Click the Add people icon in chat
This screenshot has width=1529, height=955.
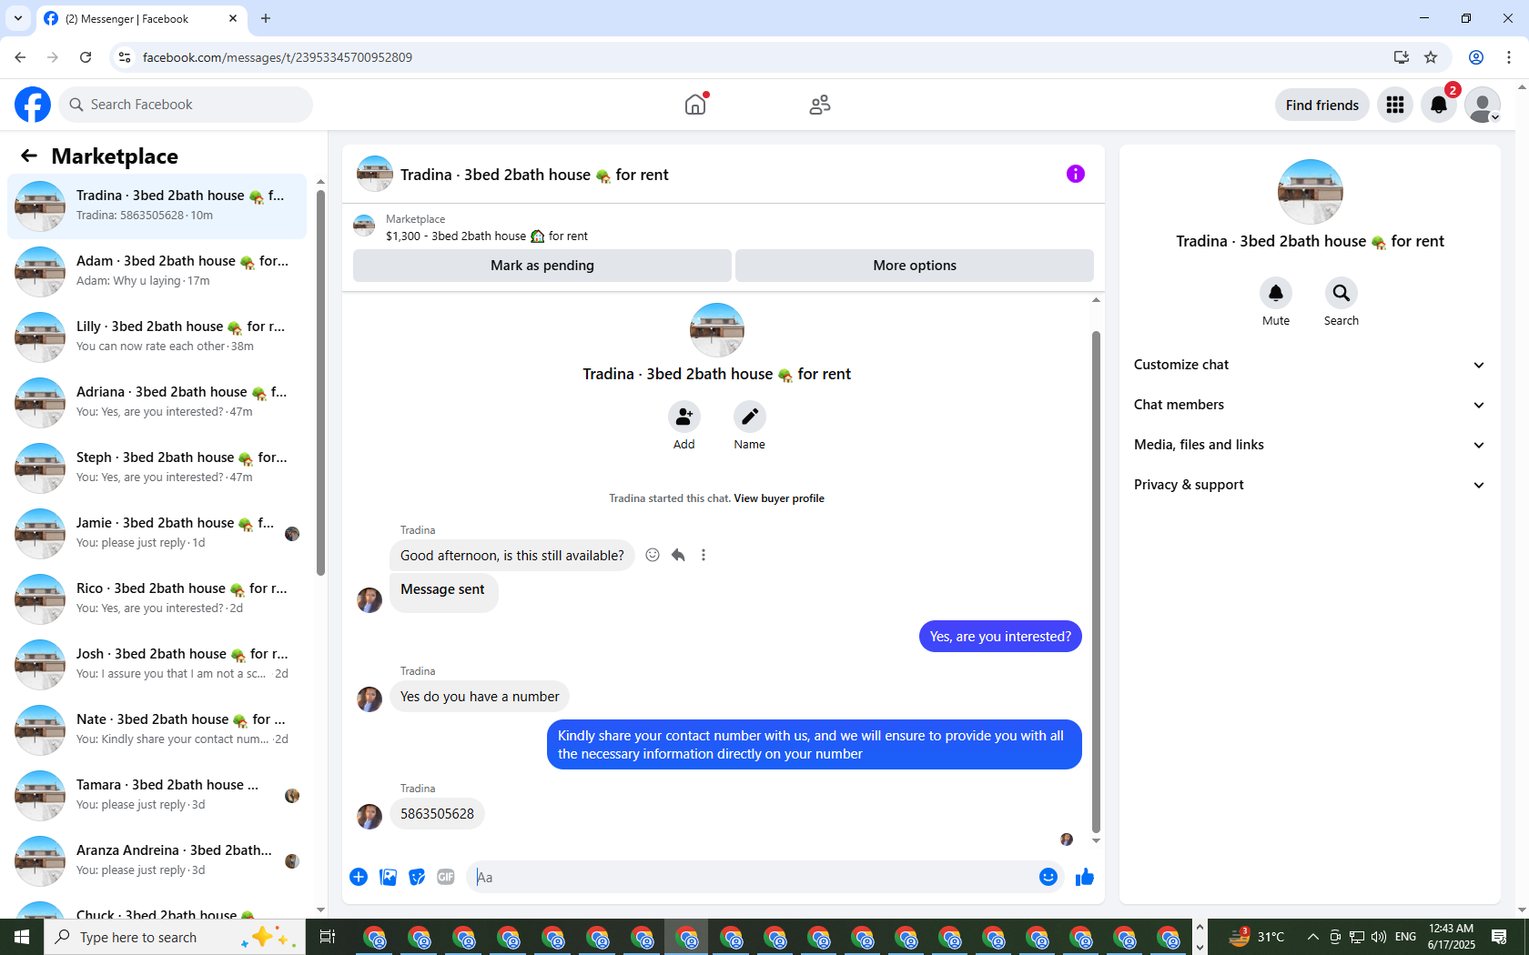click(x=684, y=417)
